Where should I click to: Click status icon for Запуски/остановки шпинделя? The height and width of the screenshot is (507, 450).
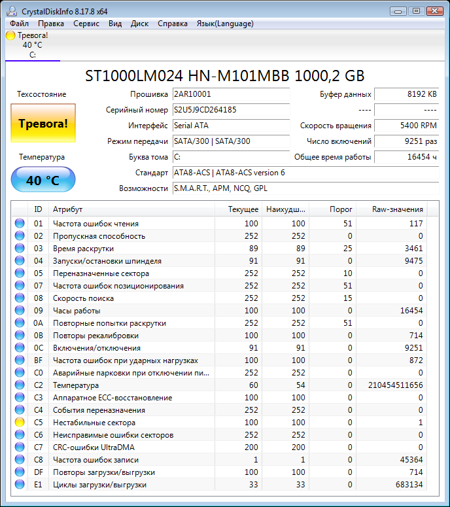pyautogui.click(x=20, y=260)
